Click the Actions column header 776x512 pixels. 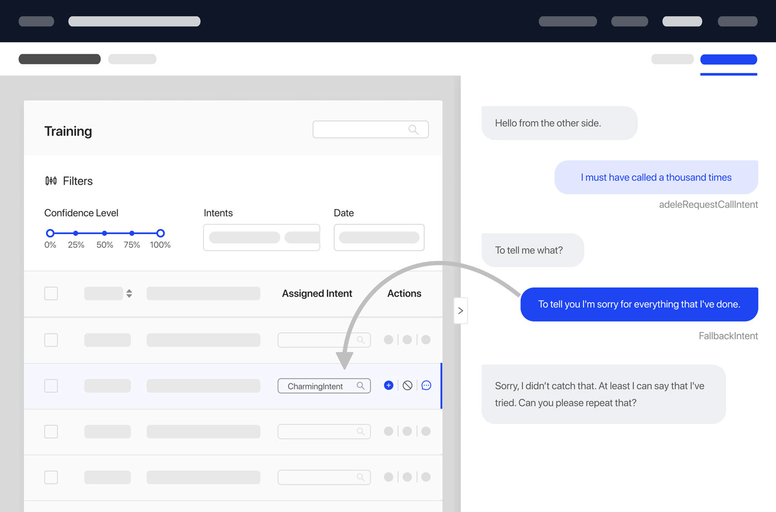pos(404,293)
